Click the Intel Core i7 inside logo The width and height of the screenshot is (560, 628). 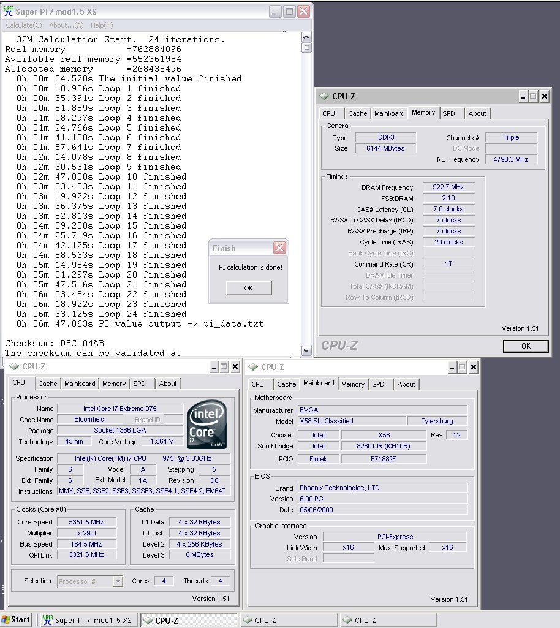click(207, 424)
